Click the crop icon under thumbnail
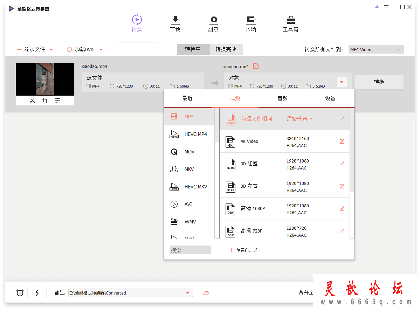The height and width of the screenshot is (311, 420). click(x=45, y=101)
